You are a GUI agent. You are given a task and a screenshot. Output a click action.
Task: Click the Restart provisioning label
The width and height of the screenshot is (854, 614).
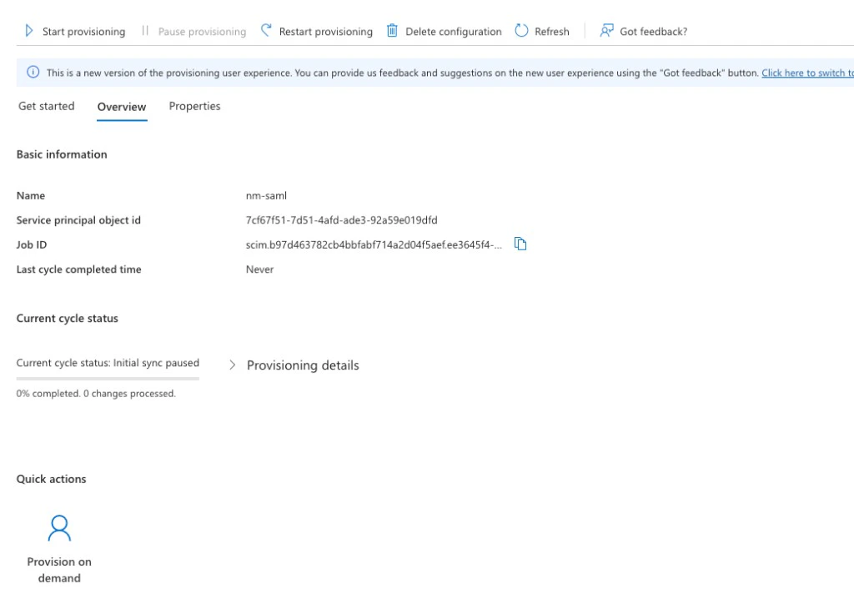pos(326,32)
